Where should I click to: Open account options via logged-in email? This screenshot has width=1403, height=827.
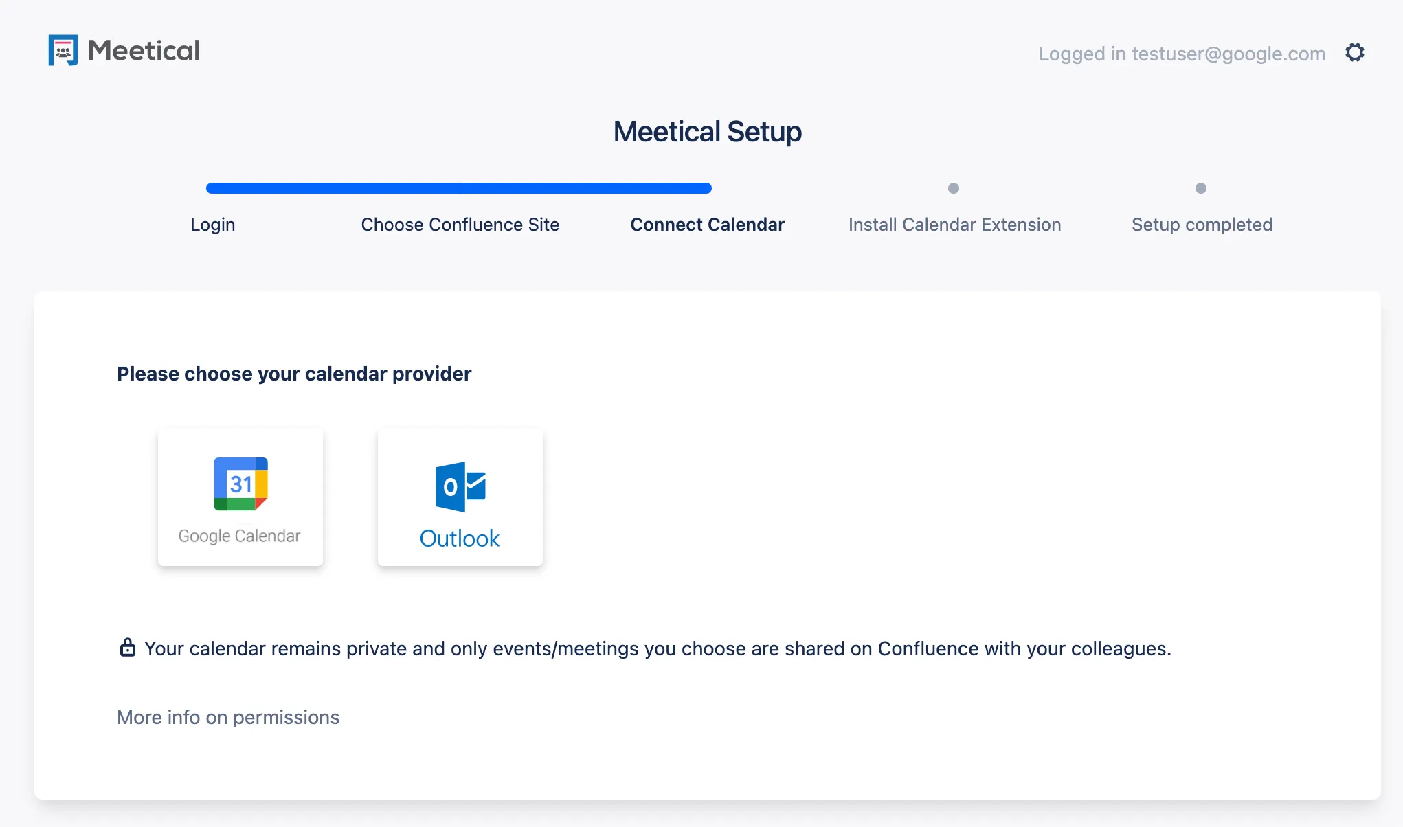point(1182,54)
